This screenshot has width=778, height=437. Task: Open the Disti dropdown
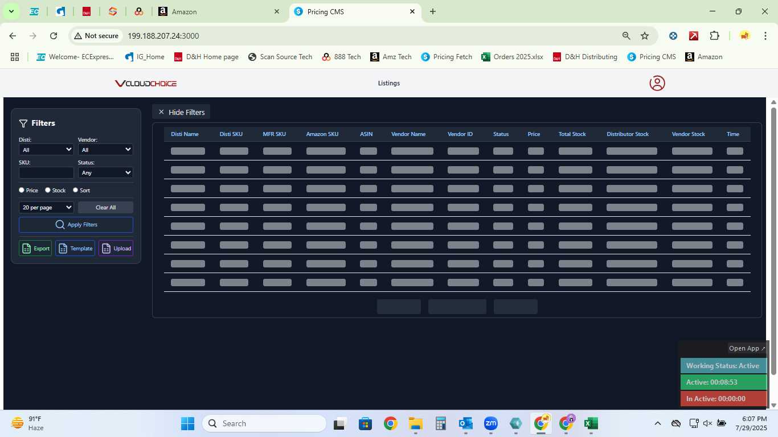point(46,150)
